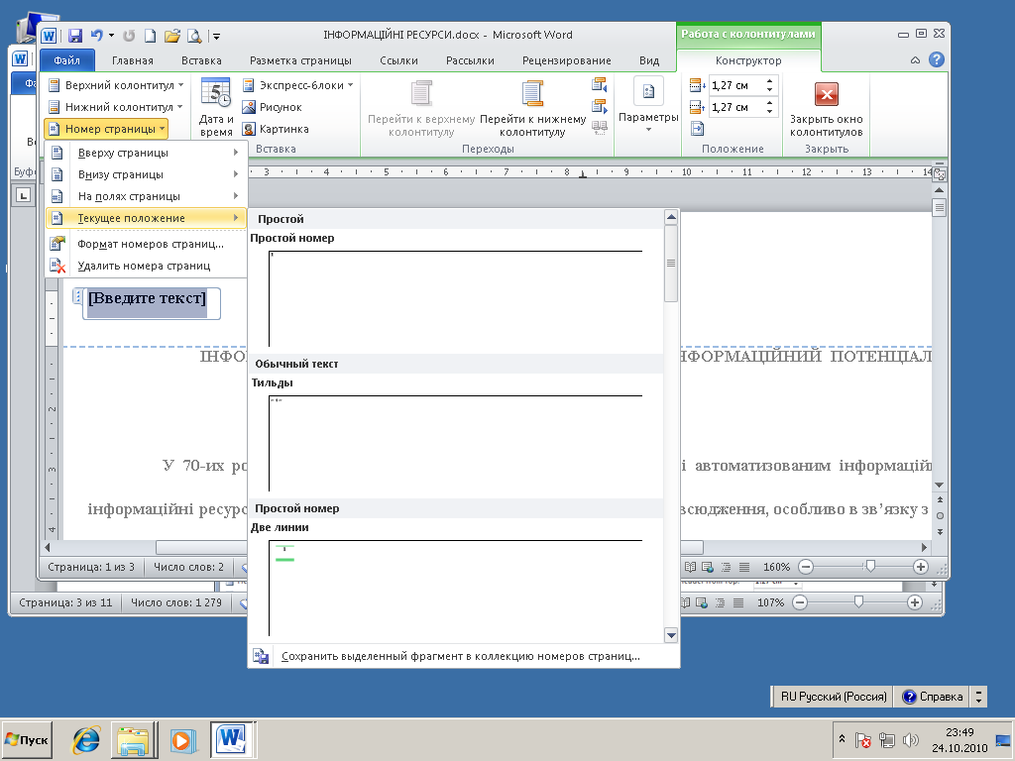Click scroll-down arrow of page number gallery
1015x761 pixels.
(x=671, y=635)
